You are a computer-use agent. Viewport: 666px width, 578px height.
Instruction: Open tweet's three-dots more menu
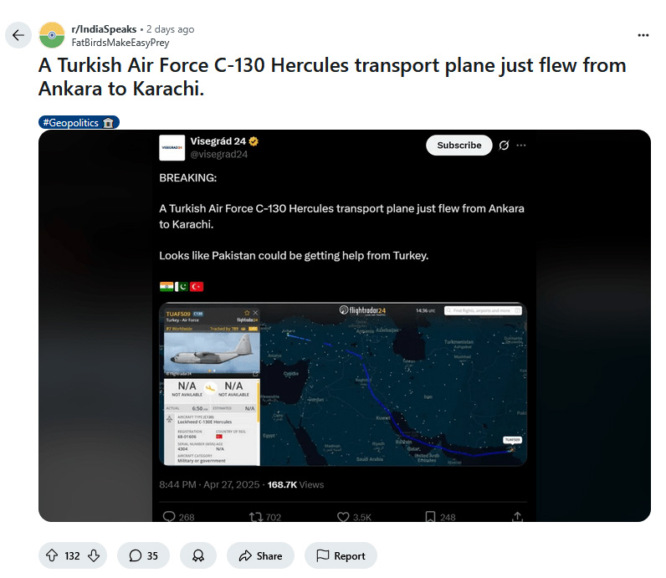pyautogui.click(x=521, y=145)
